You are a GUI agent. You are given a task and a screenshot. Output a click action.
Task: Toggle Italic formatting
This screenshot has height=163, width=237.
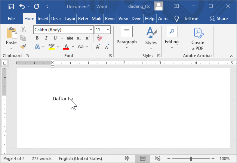[x=46, y=38]
